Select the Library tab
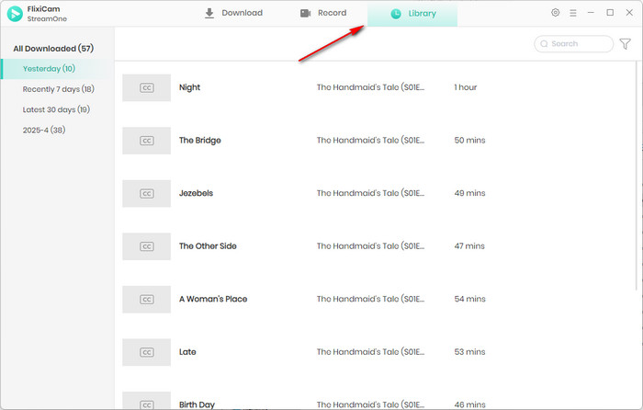 [x=412, y=15]
